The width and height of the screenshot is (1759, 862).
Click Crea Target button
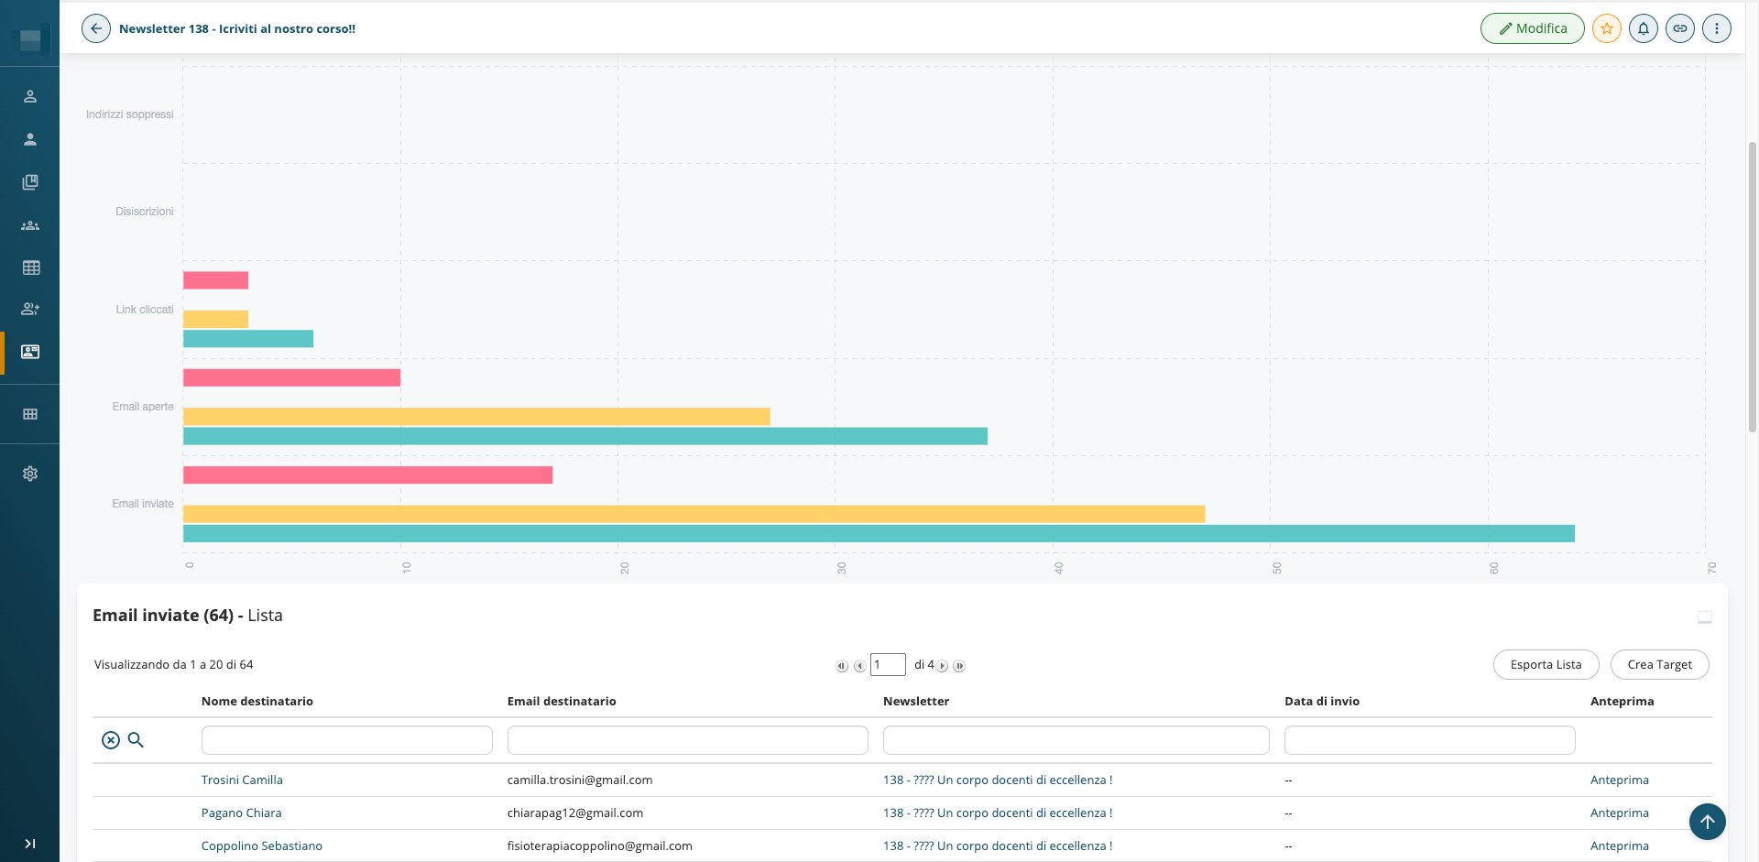coord(1660,664)
